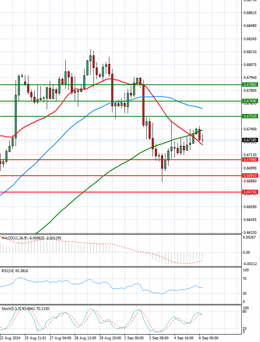Viewport: 260px width, 342px height.
Task: Click the 3 Sep 08:00 time marker
Action: pos(158,338)
